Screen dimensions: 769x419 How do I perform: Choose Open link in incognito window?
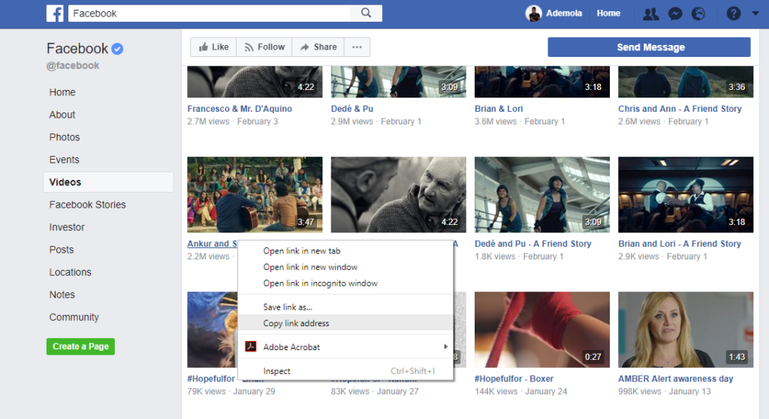point(345,283)
